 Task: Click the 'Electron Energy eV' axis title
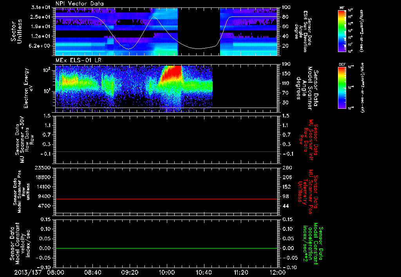28,88
